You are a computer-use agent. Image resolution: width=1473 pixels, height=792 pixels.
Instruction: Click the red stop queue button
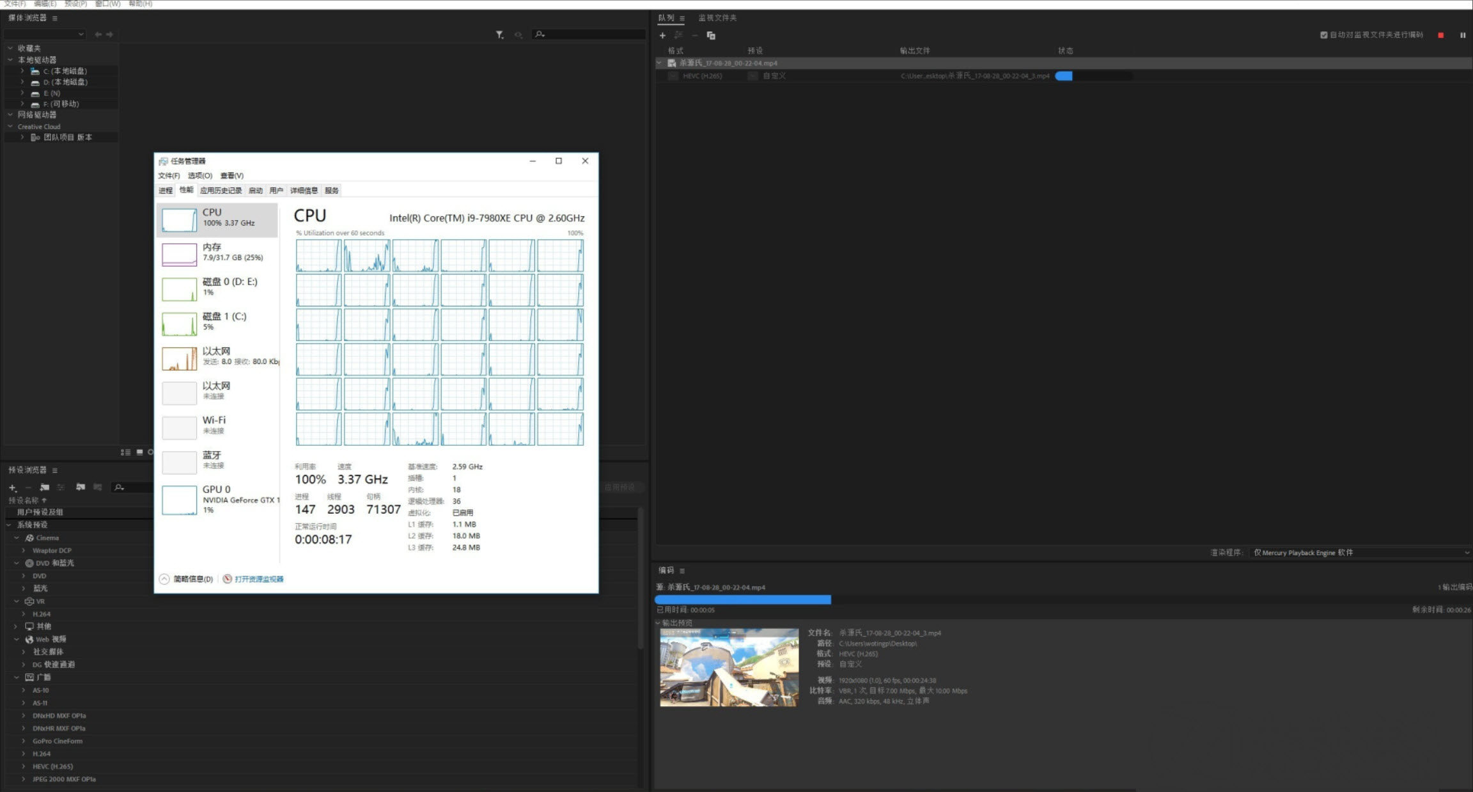click(x=1440, y=35)
